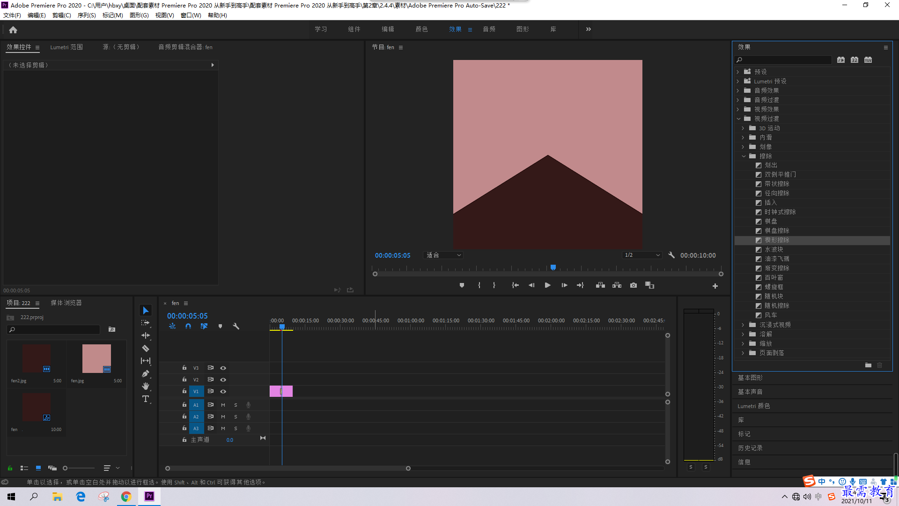Select the Slip tool

(146, 361)
